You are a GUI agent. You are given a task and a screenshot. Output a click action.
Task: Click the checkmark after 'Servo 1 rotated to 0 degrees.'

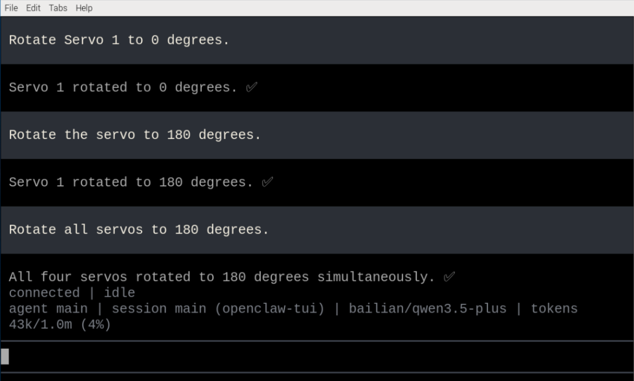click(x=252, y=87)
